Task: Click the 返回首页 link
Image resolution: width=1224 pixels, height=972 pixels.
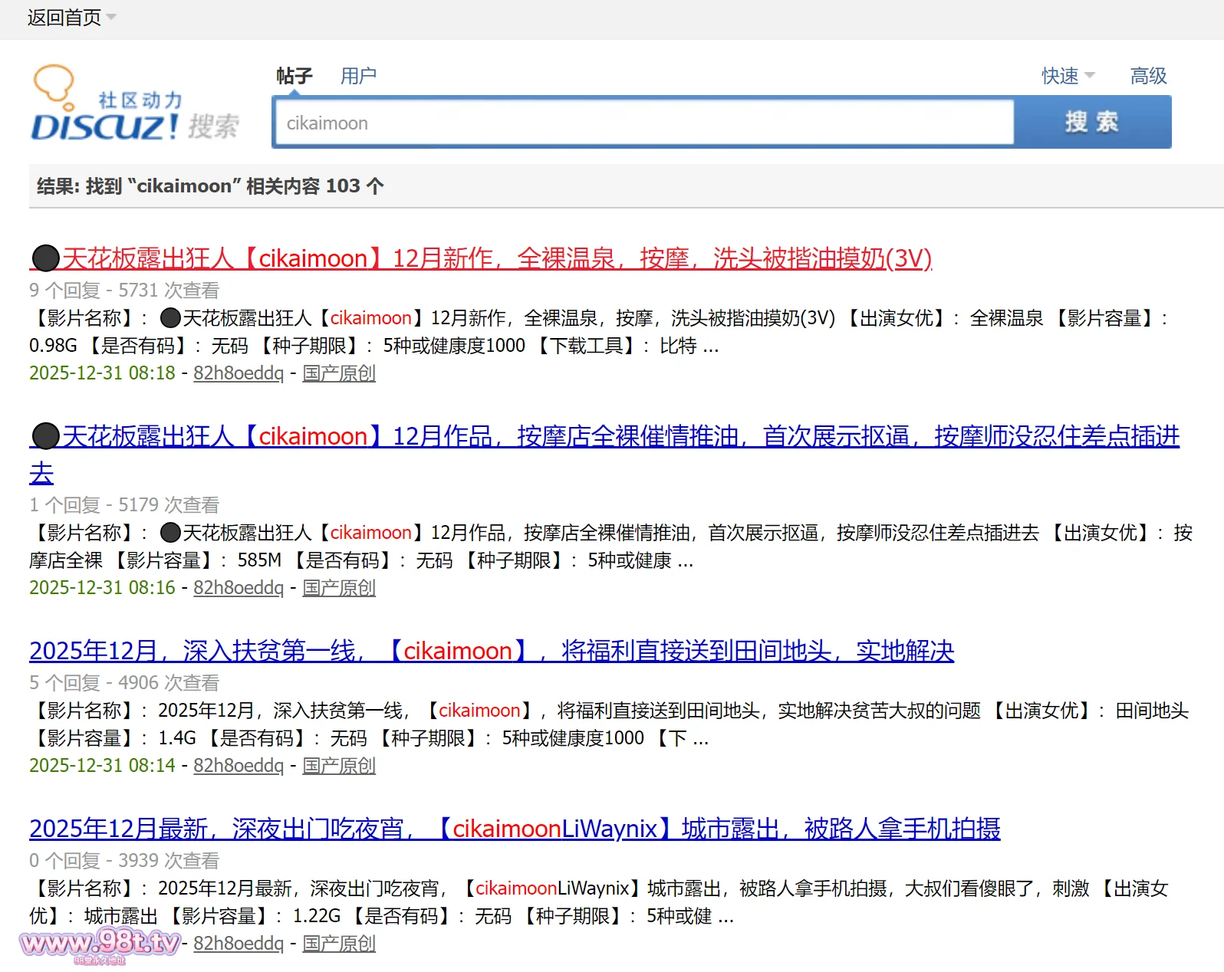Action: click(x=64, y=17)
